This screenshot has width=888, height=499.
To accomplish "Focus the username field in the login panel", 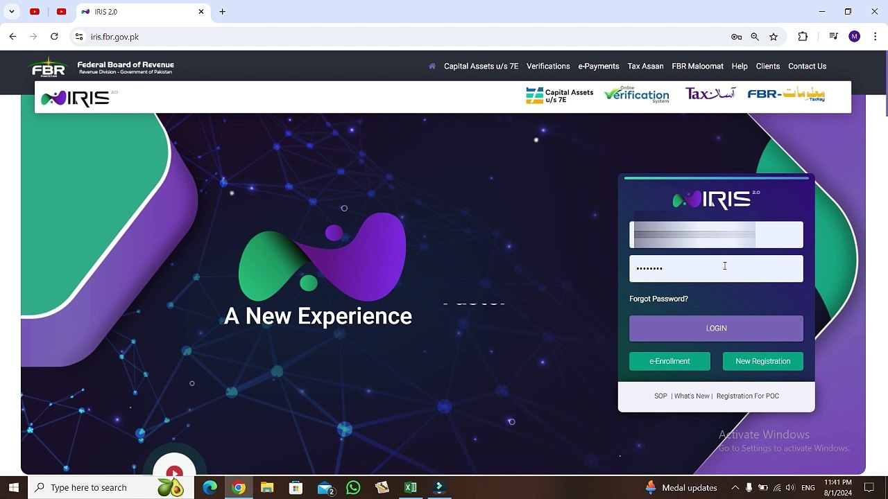I will tap(716, 235).
